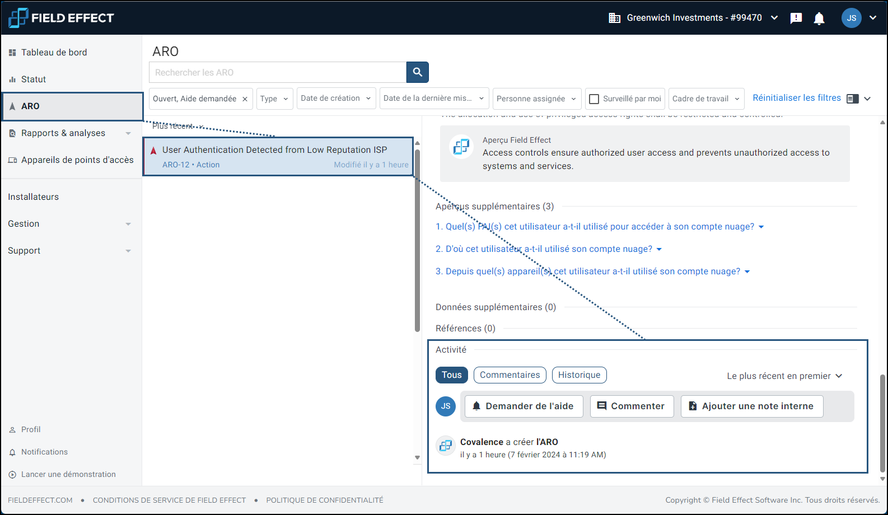Open Date de la dernière mise filter
Image resolution: width=888 pixels, height=515 pixels.
[434, 99]
